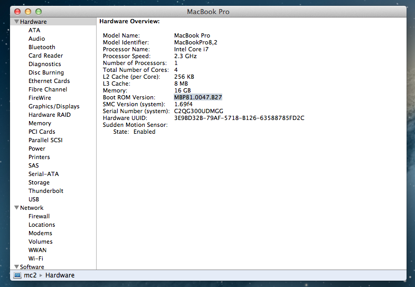Click the mc2 computer icon in path bar

point(17,275)
